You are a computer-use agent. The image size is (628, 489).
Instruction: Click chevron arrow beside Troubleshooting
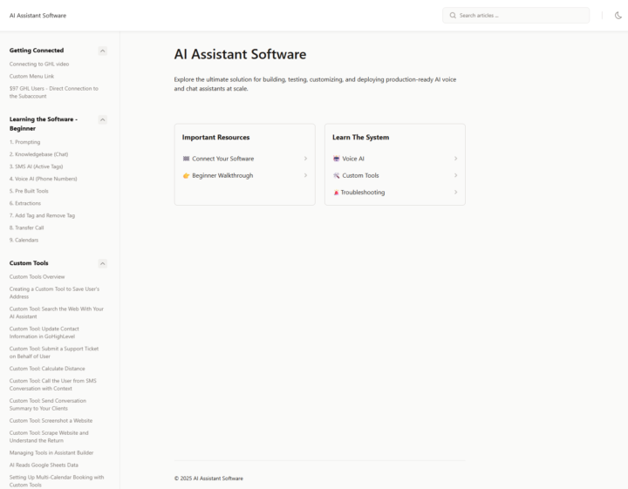click(x=455, y=192)
